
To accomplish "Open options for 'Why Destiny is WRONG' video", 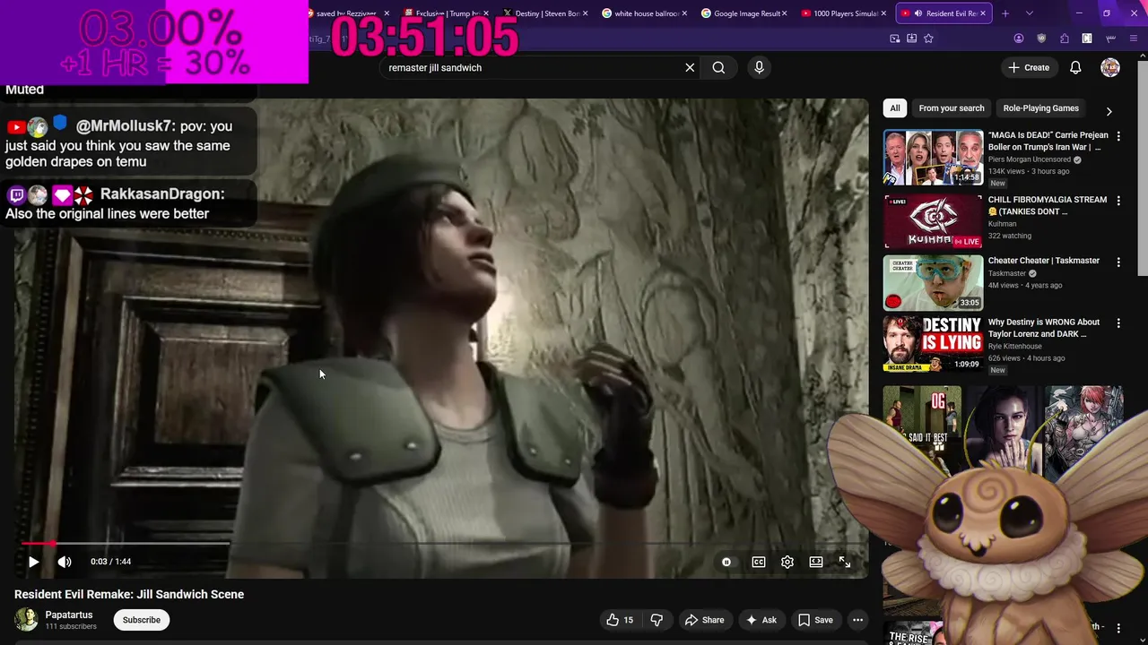I will point(1118,323).
